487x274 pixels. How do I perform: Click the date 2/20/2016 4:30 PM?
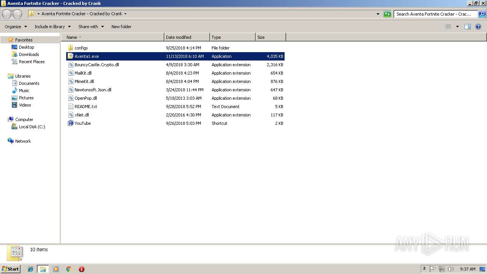pos(183,115)
